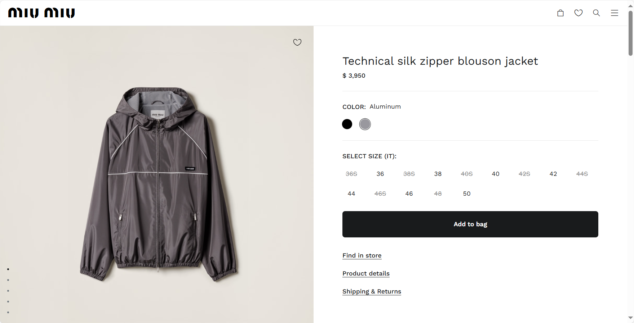Pick the black color swatch
634x323 pixels.
(347, 124)
